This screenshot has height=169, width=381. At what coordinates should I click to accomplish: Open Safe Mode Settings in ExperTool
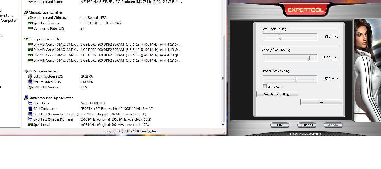[x=277, y=94]
